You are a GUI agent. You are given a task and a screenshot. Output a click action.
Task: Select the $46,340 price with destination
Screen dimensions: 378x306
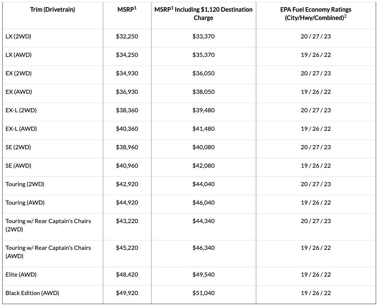coord(204,248)
